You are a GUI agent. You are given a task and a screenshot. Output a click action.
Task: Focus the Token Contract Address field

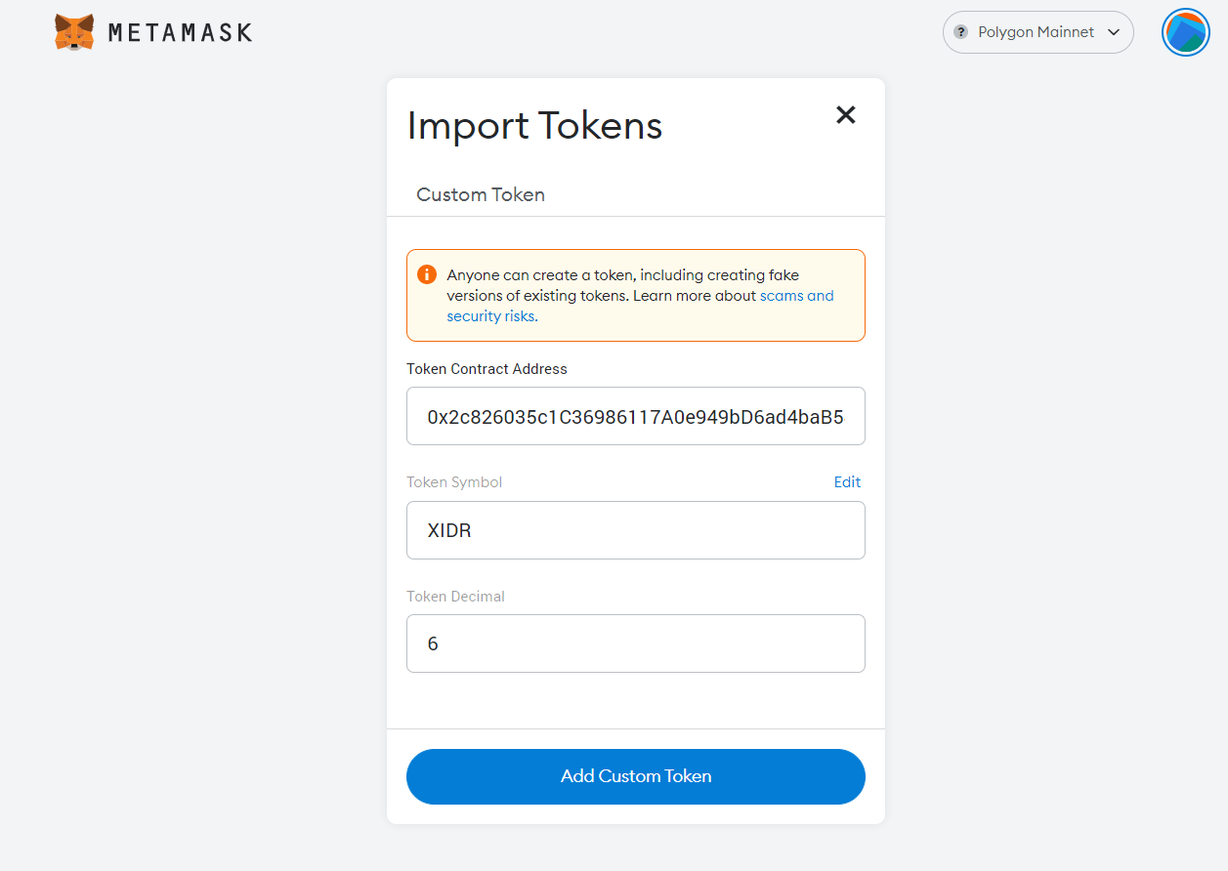click(x=636, y=416)
